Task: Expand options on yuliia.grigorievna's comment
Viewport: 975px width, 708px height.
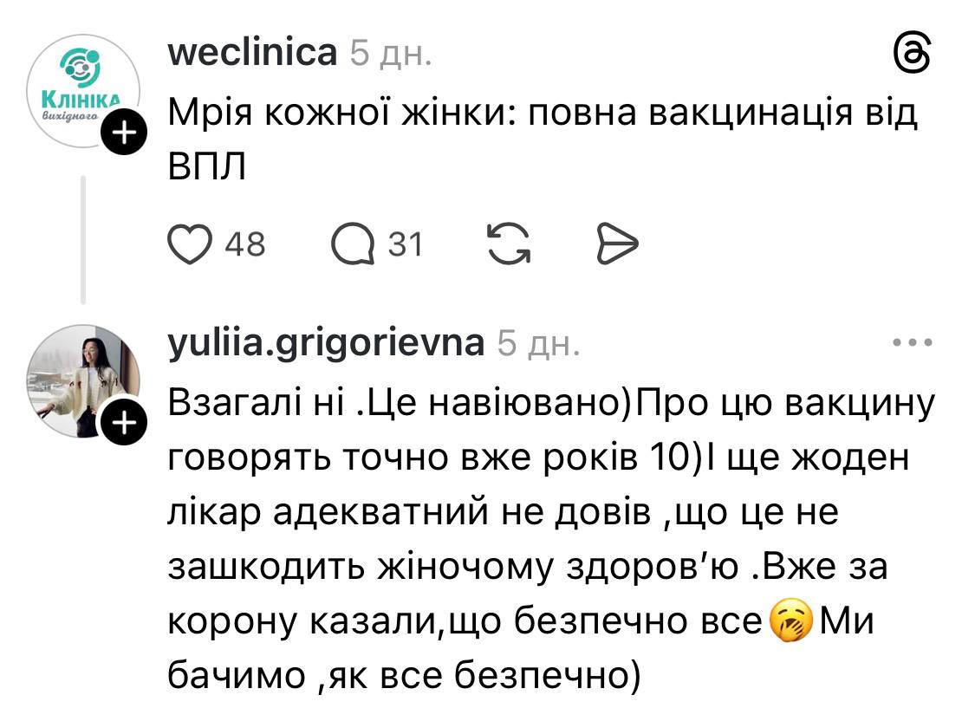Action: pos(913,341)
